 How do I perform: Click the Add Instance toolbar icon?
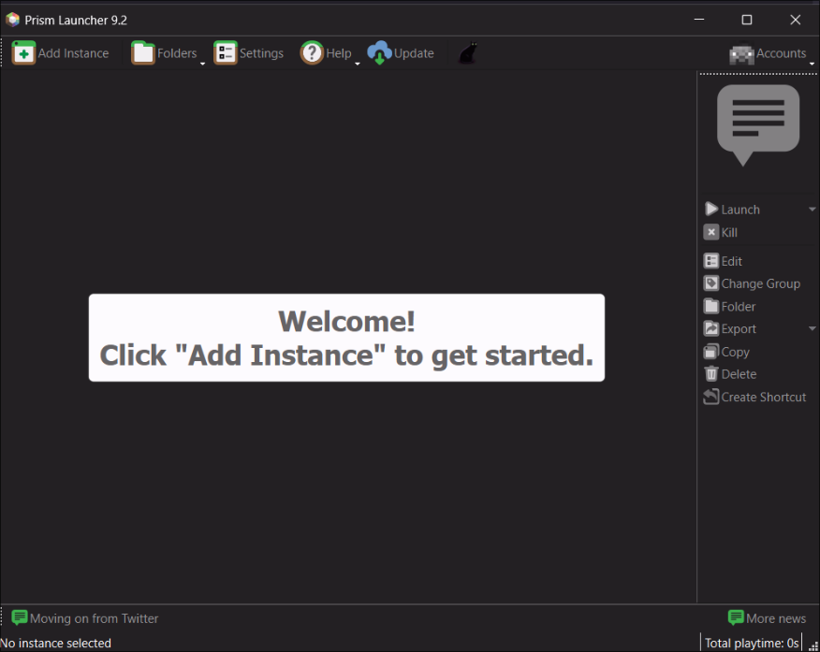click(x=24, y=53)
